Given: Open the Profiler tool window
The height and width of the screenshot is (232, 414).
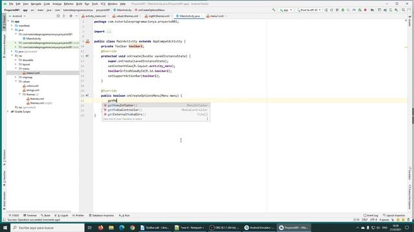Looking at the screenshot, I should [x=78, y=215].
